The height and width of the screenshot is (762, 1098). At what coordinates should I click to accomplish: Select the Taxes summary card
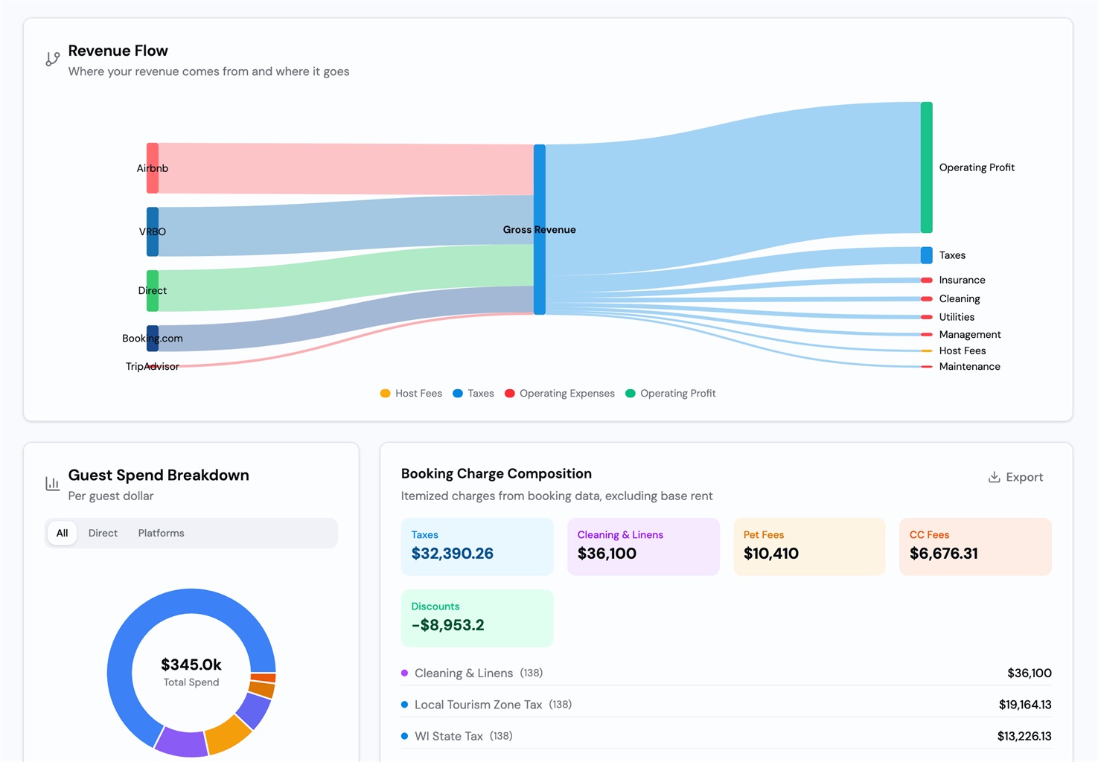[477, 546]
